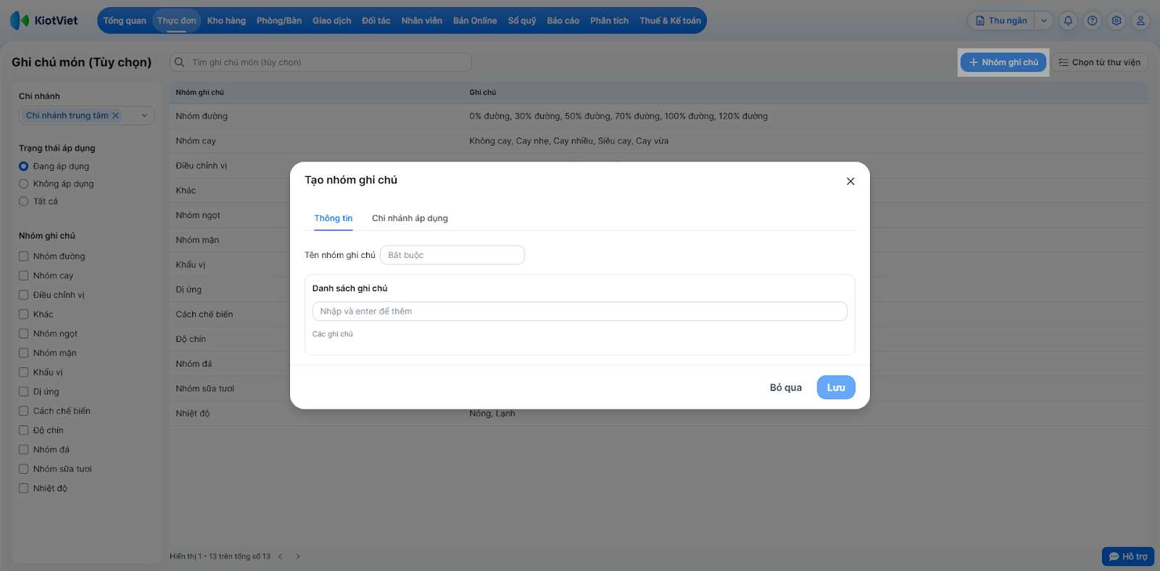1160x571 pixels.
Task: Click the search magnifier icon
Action: [x=180, y=62]
